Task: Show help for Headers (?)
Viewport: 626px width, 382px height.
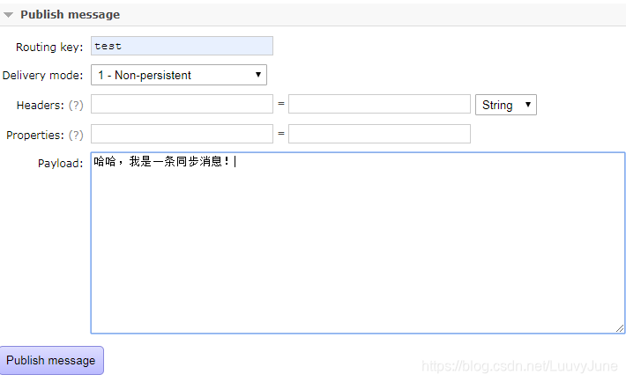Action: click(x=76, y=106)
